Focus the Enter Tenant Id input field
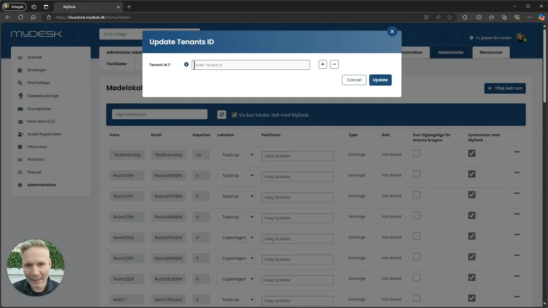The width and height of the screenshot is (548, 308). click(x=251, y=65)
